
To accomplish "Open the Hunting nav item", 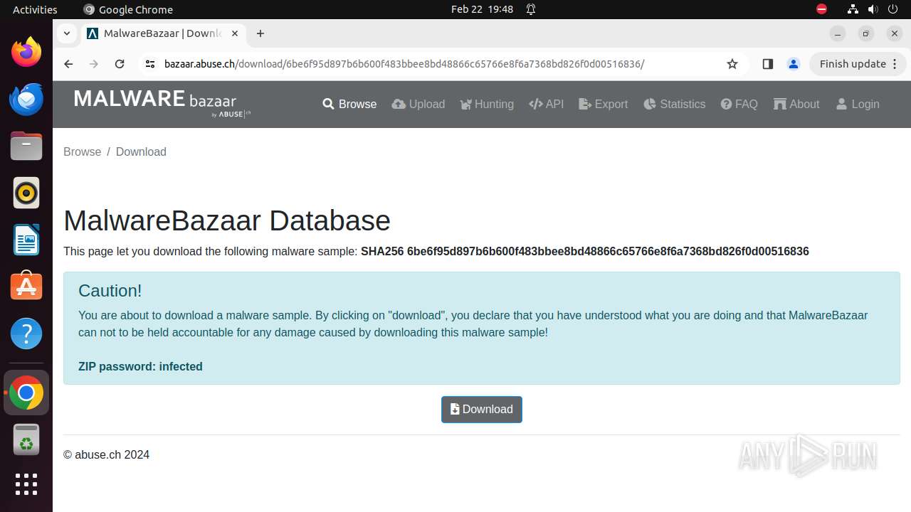I will coord(487,104).
